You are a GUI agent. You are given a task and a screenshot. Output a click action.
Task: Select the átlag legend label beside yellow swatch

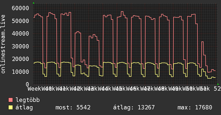[x=24, y=108]
